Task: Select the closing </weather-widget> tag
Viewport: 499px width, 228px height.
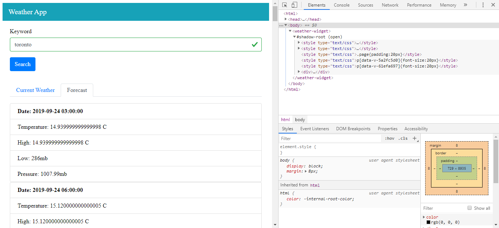Action: tap(313, 78)
